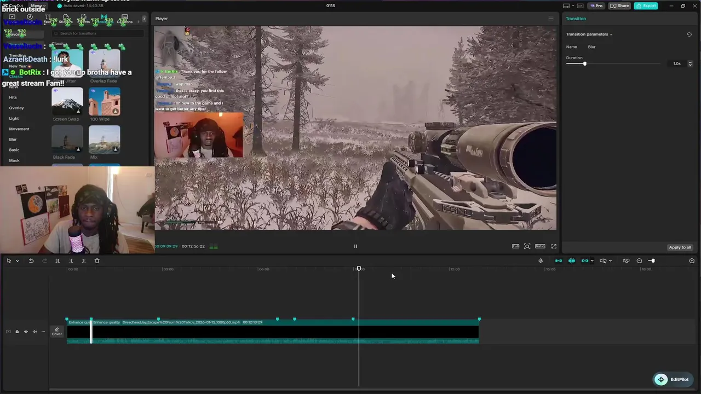Enter fullscreen player view
This screenshot has height=394, width=701.
(x=554, y=246)
